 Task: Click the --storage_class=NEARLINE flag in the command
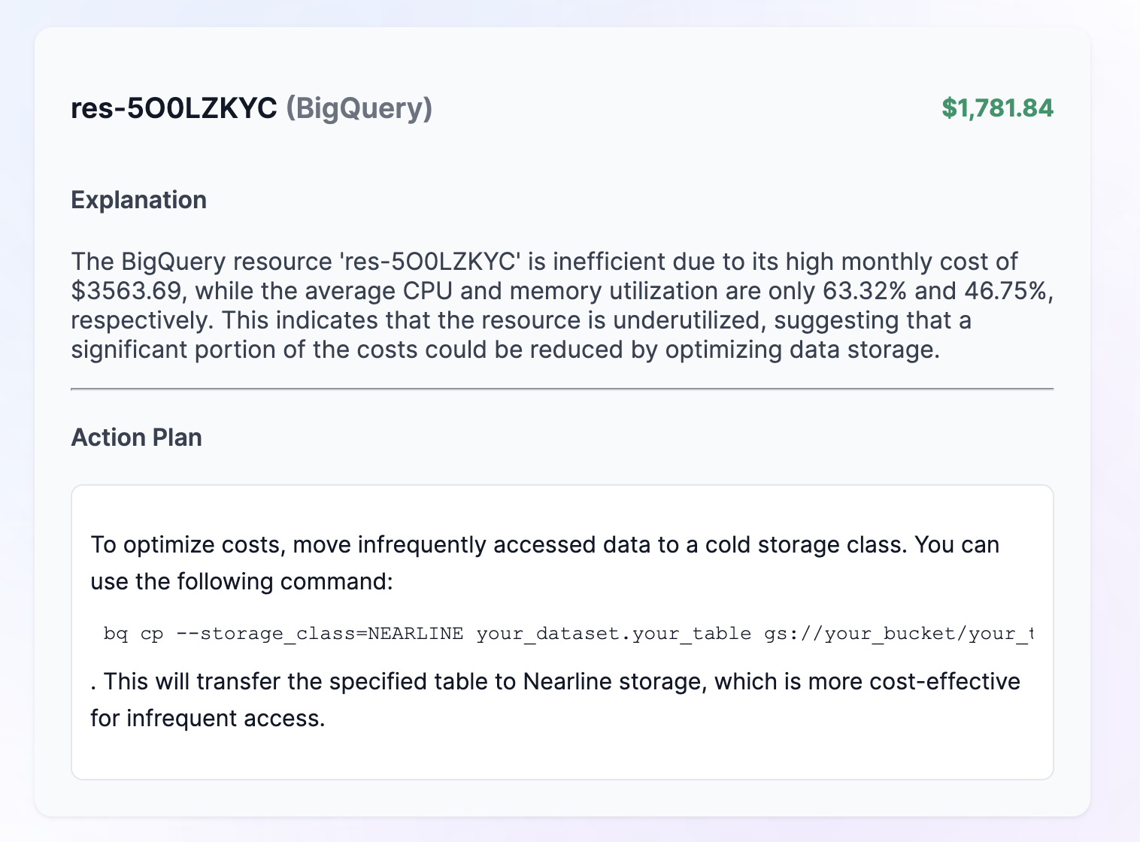click(x=320, y=634)
